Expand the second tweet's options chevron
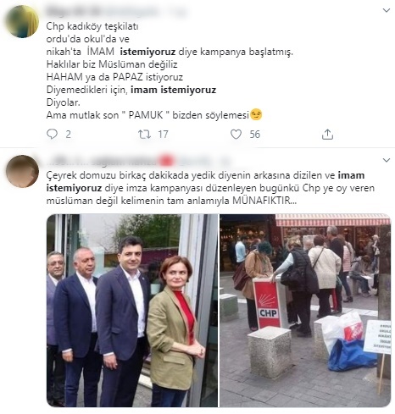The width and height of the screenshot is (395, 414). click(386, 160)
